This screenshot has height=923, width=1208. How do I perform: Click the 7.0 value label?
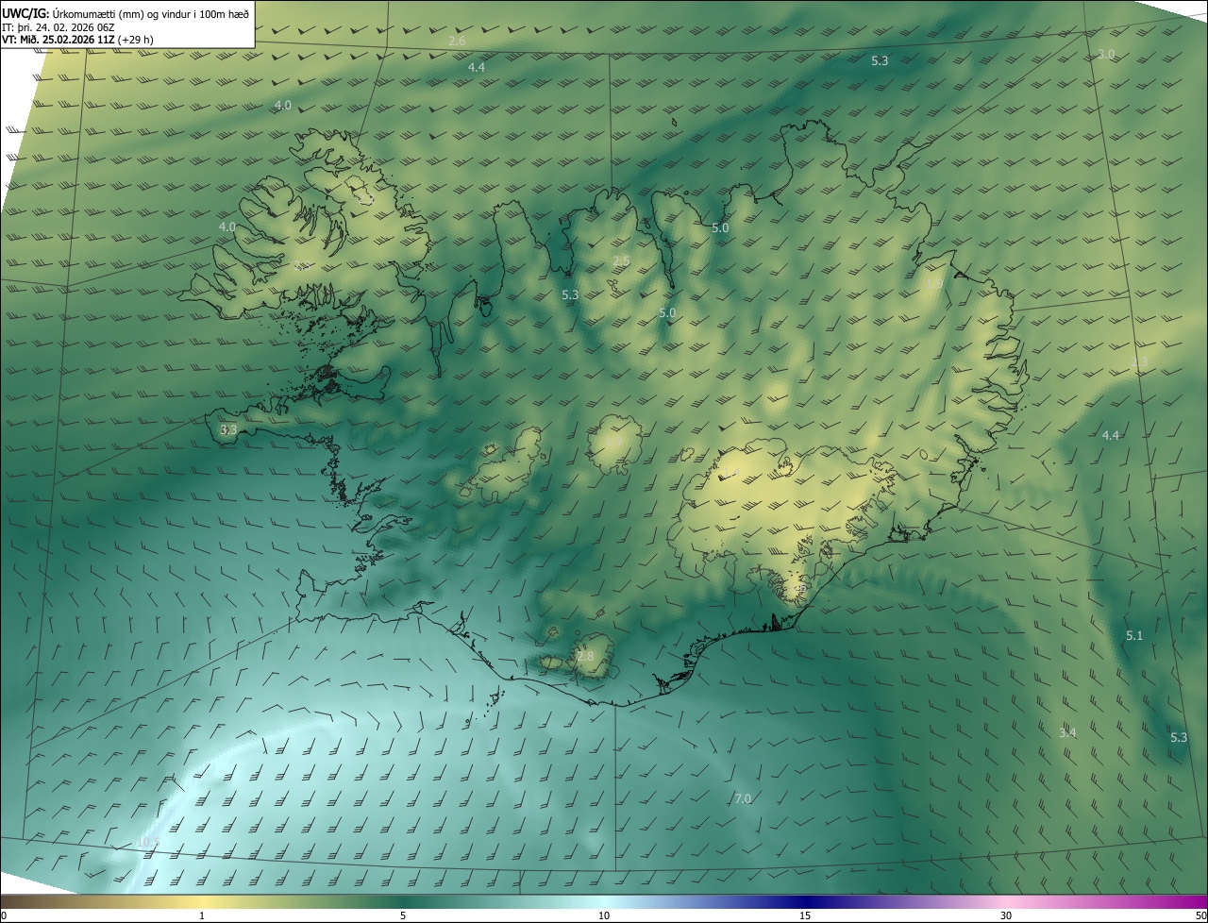click(x=743, y=798)
